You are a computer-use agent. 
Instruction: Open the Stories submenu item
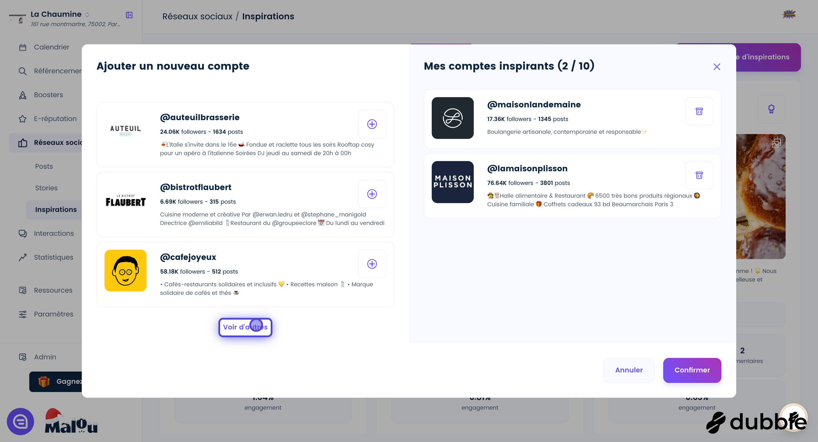46,188
